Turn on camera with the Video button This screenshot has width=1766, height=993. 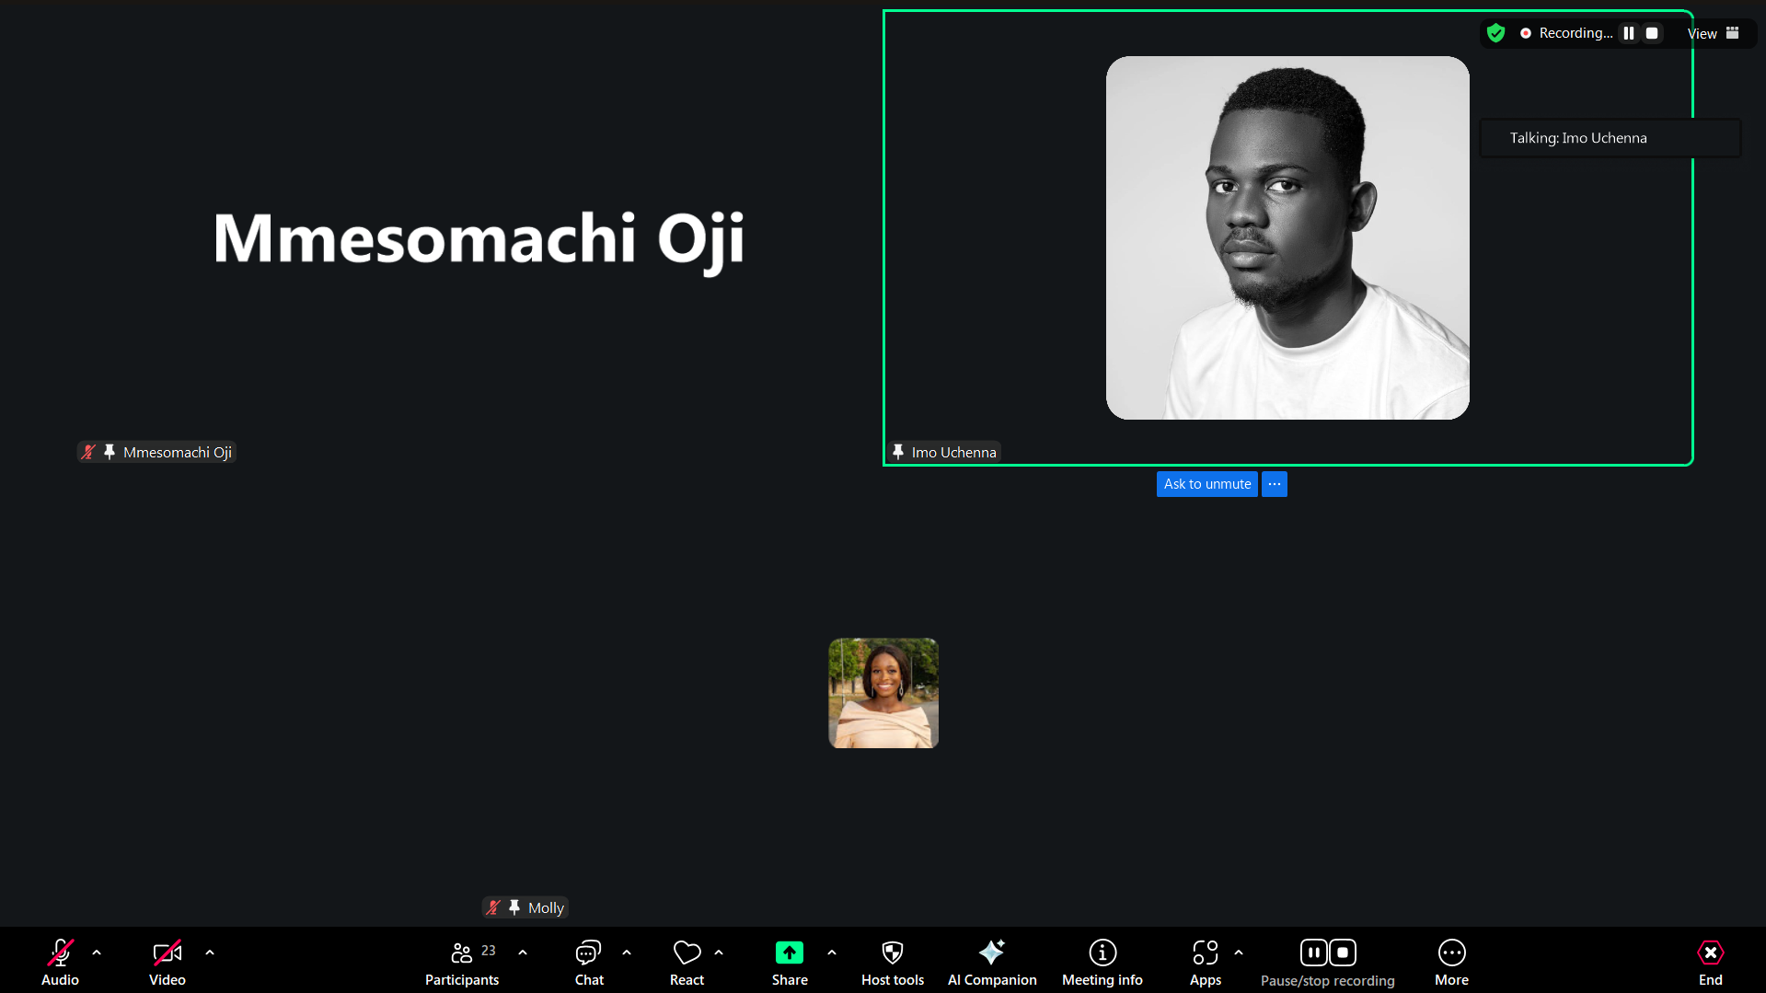click(x=167, y=961)
